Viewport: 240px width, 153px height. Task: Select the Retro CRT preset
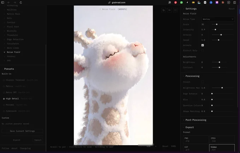click(x=16, y=93)
